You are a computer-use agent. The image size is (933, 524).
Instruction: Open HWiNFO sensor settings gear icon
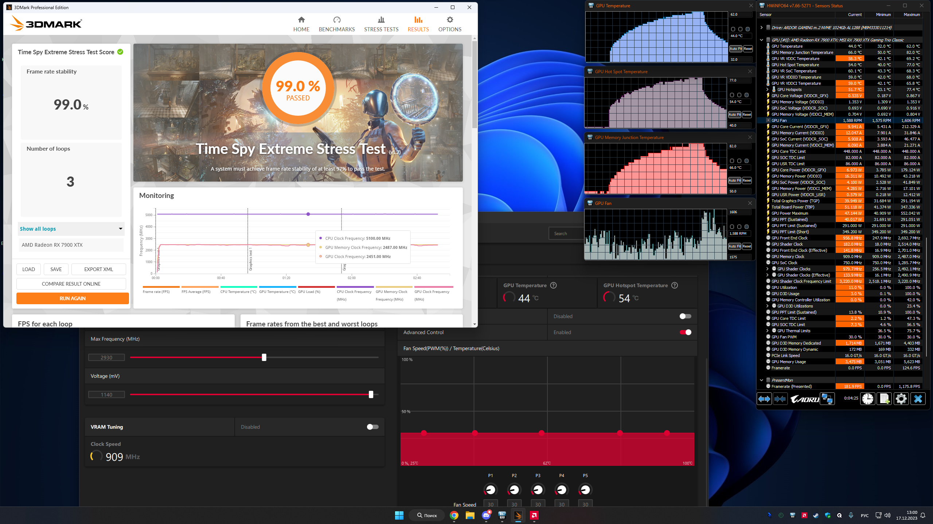(901, 399)
